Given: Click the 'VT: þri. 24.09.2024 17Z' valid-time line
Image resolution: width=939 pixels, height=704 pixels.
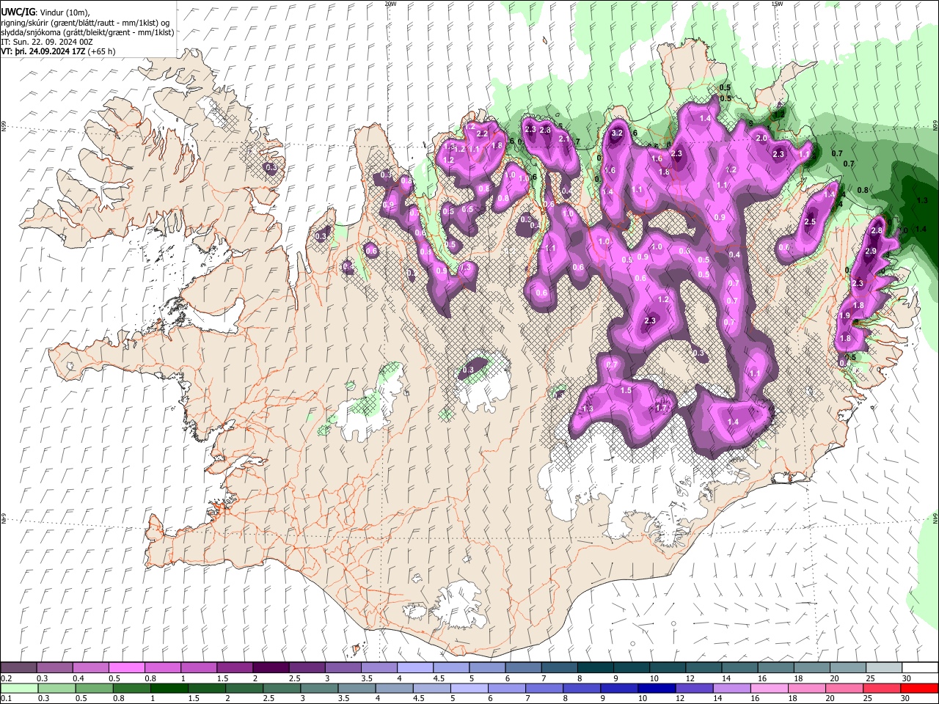Looking at the screenshot, I should (x=43, y=52).
